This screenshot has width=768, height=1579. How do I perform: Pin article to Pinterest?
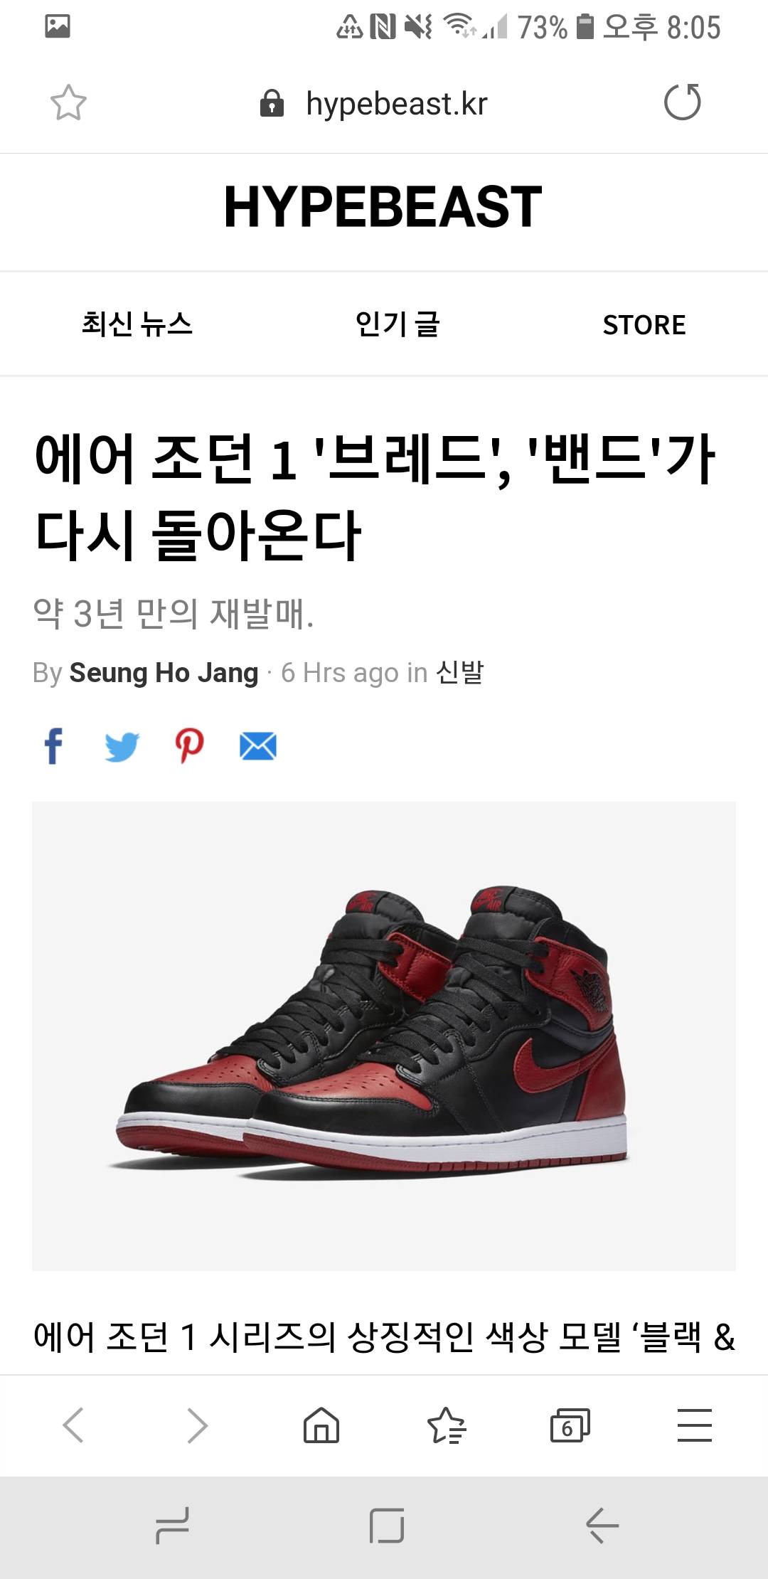[x=189, y=746]
